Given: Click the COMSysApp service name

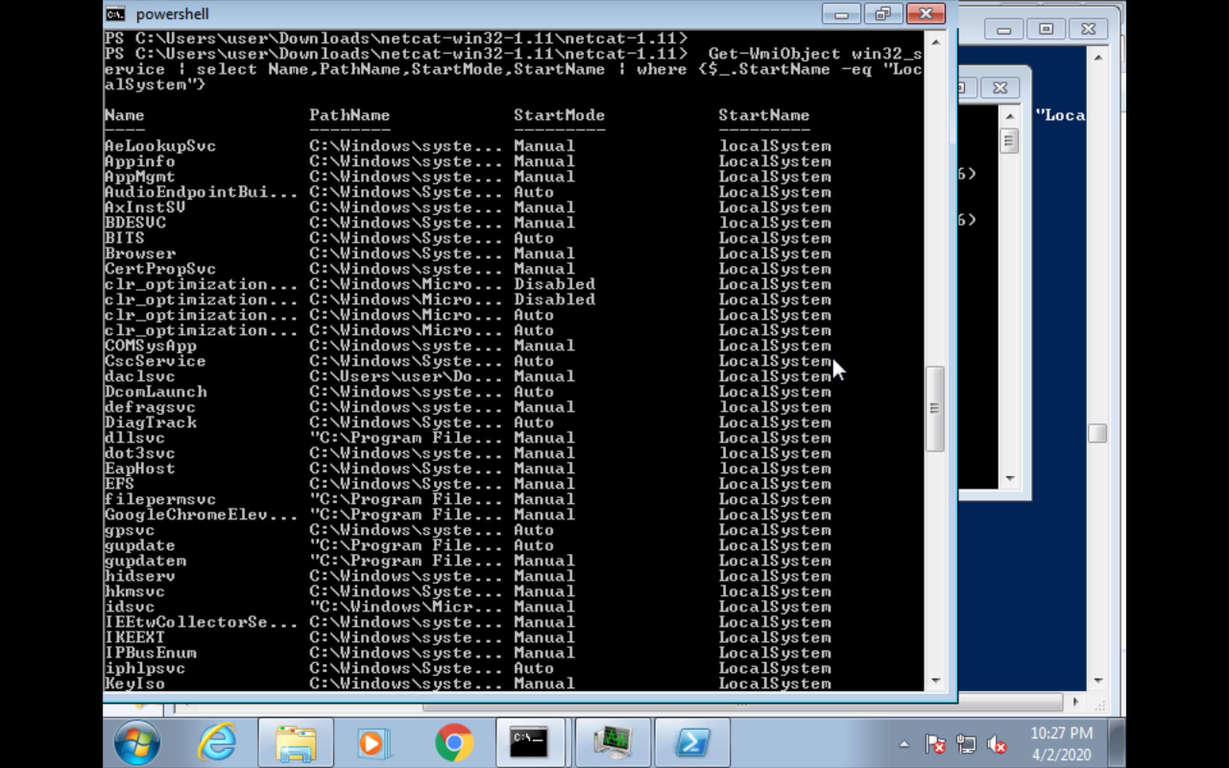Looking at the screenshot, I should (x=150, y=346).
